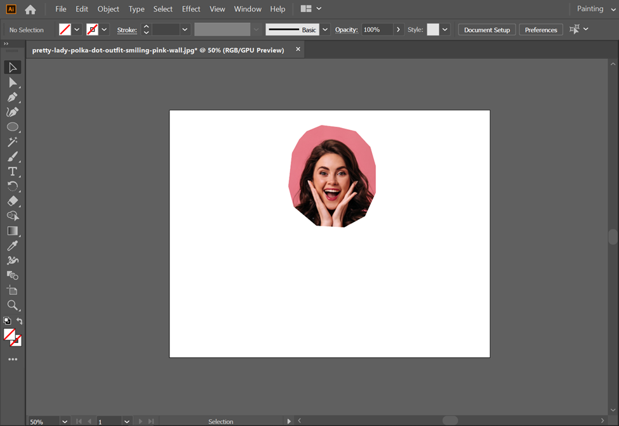The width and height of the screenshot is (619, 426).
Task: Activate the Zoom tool
Action: coord(12,306)
